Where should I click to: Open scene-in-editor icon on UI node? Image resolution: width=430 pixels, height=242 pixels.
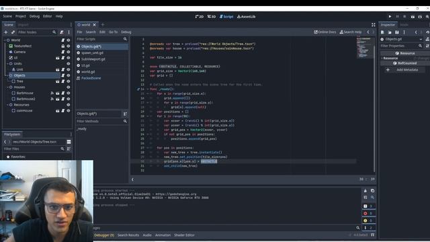click(57, 58)
